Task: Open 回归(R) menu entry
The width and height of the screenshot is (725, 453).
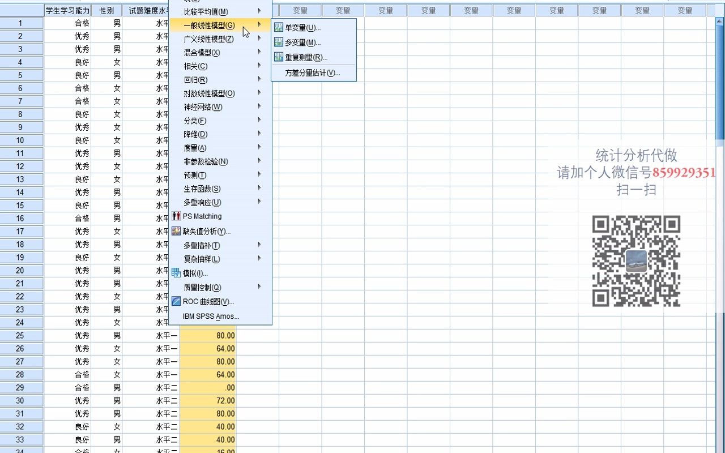Action: (220, 79)
